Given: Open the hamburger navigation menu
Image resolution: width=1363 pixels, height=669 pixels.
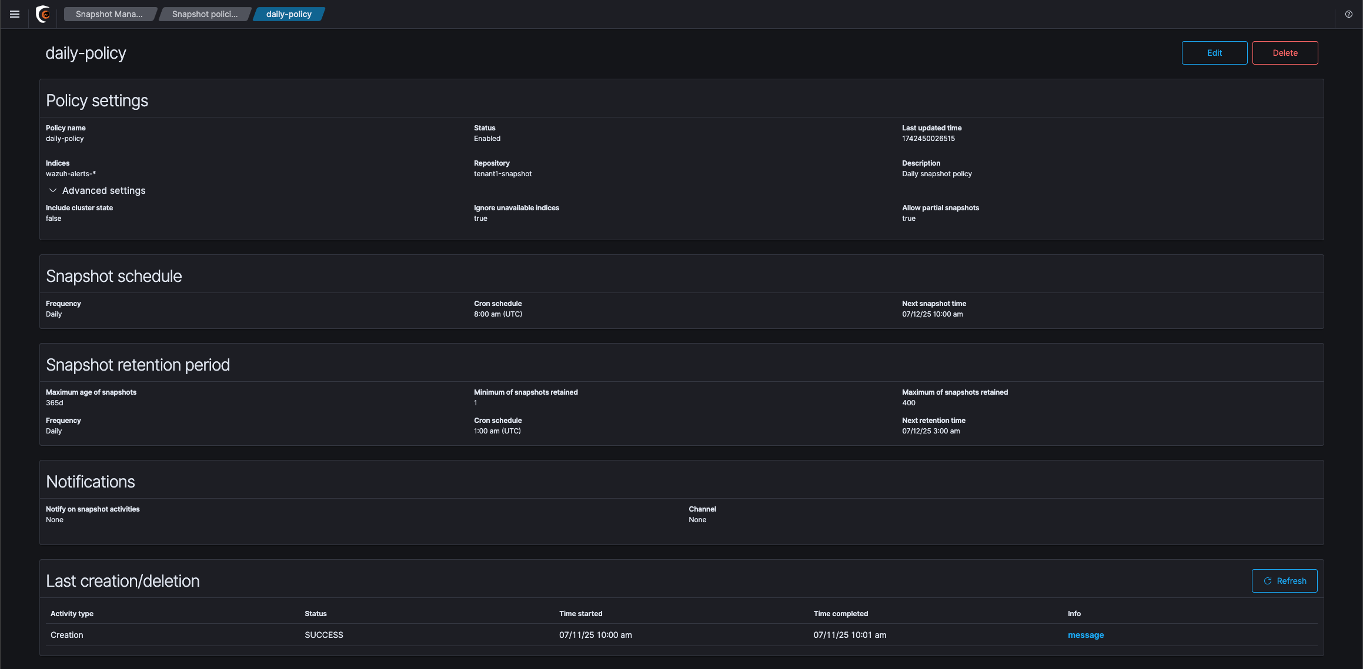Looking at the screenshot, I should coord(15,14).
